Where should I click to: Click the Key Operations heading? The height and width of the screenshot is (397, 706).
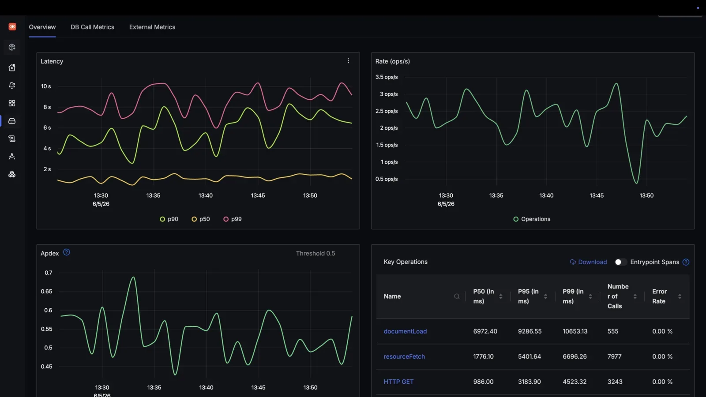click(406, 262)
